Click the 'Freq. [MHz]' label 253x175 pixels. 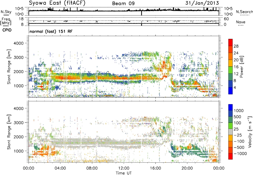tap(6, 21)
